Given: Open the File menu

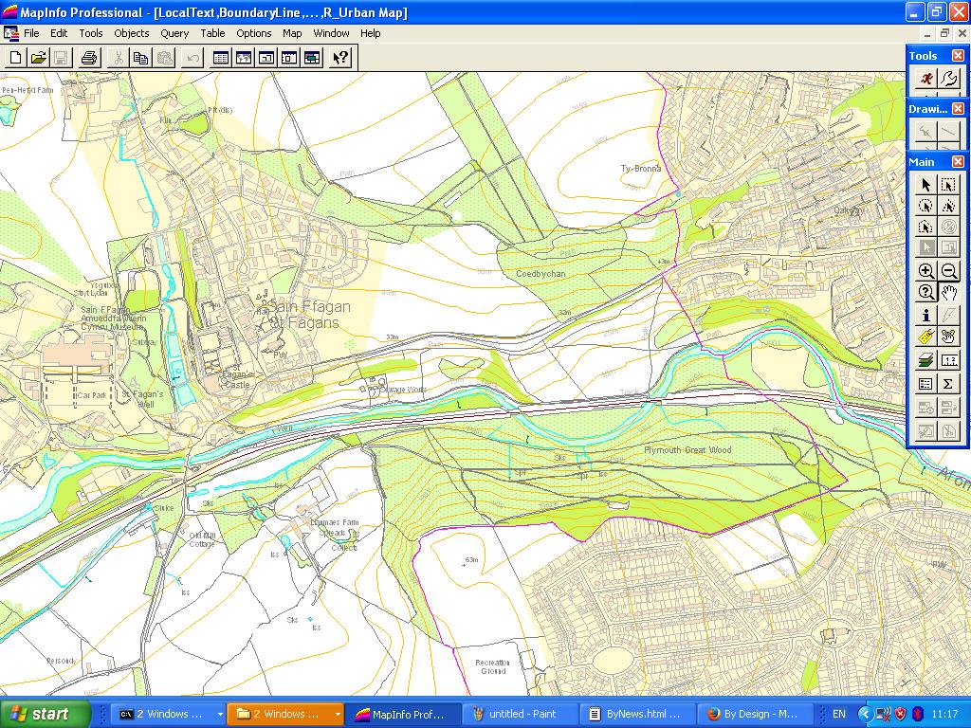Looking at the screenshot, I should point(31,33).
